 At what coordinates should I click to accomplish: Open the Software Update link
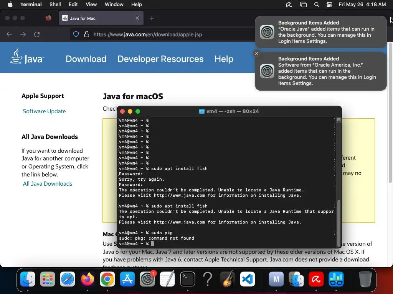[45, 111]
